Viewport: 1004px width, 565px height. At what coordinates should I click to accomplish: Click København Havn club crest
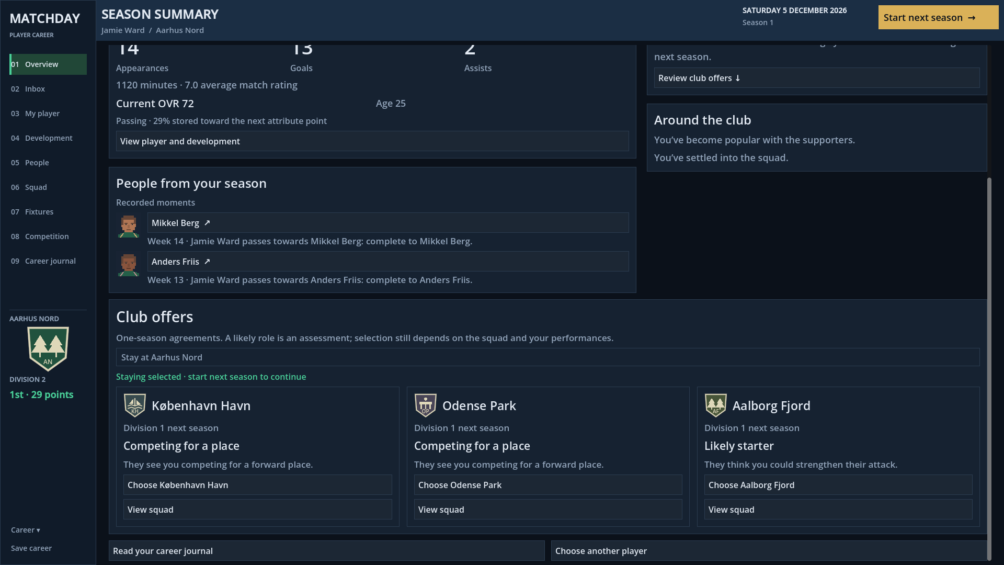[135, 405]
